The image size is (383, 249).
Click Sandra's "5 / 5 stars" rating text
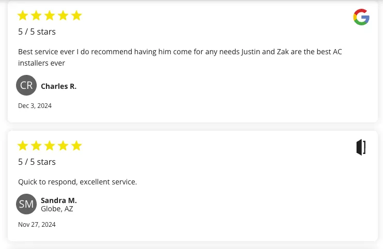pyautogui.click(x=37, y=162)
